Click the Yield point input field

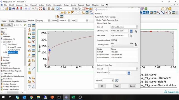[x=120, y=36]
